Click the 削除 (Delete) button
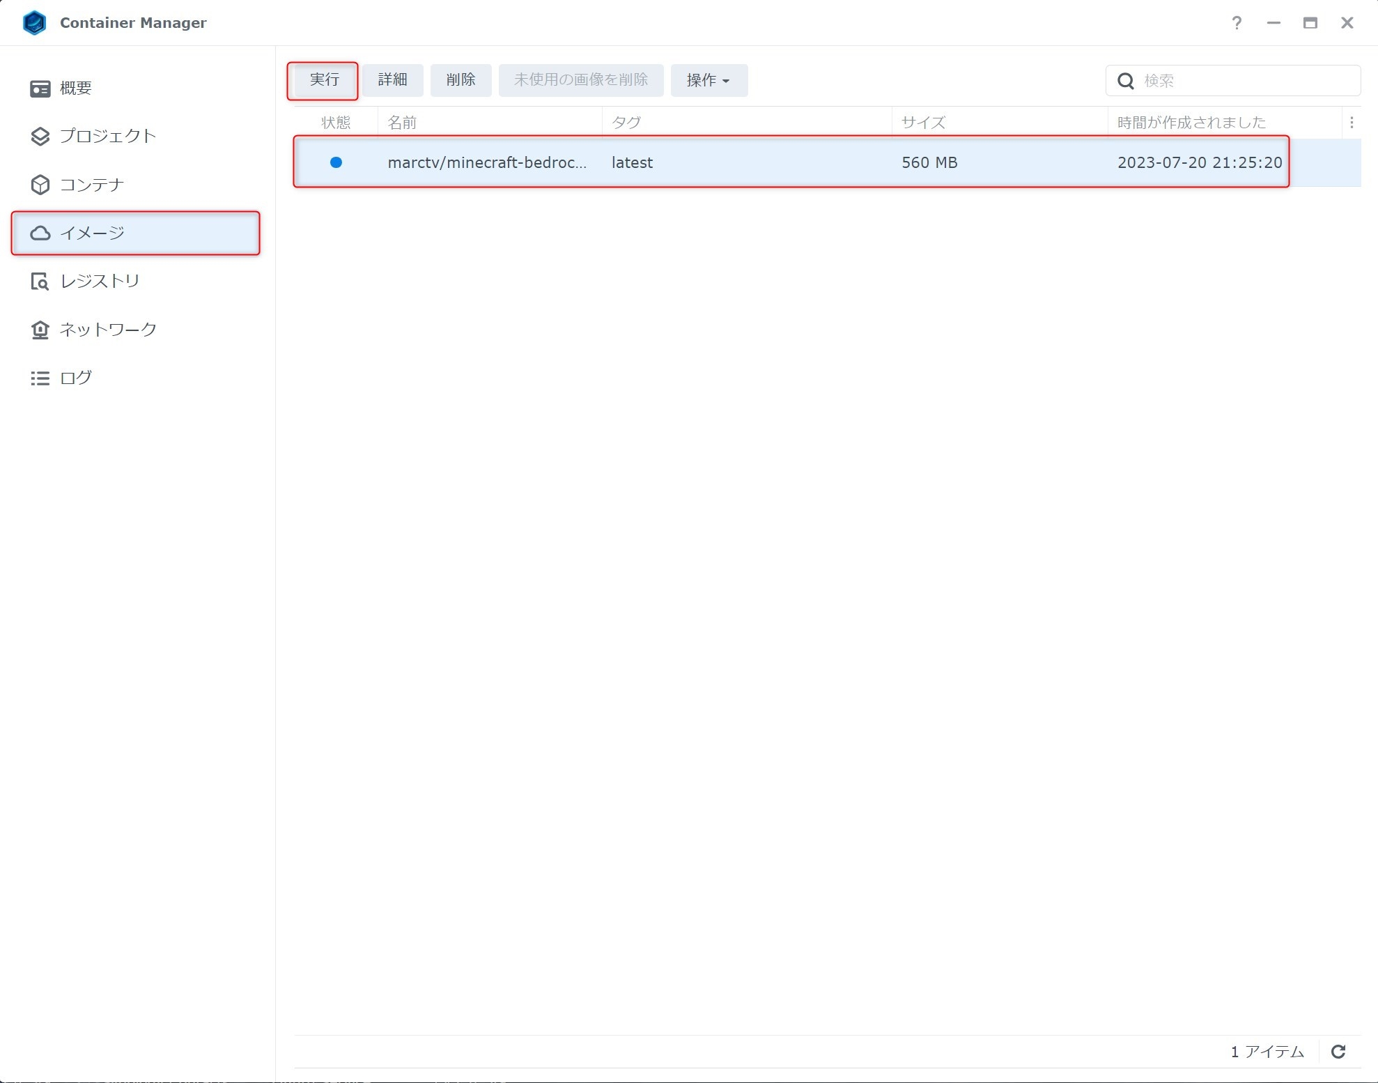 click(460, 80)
